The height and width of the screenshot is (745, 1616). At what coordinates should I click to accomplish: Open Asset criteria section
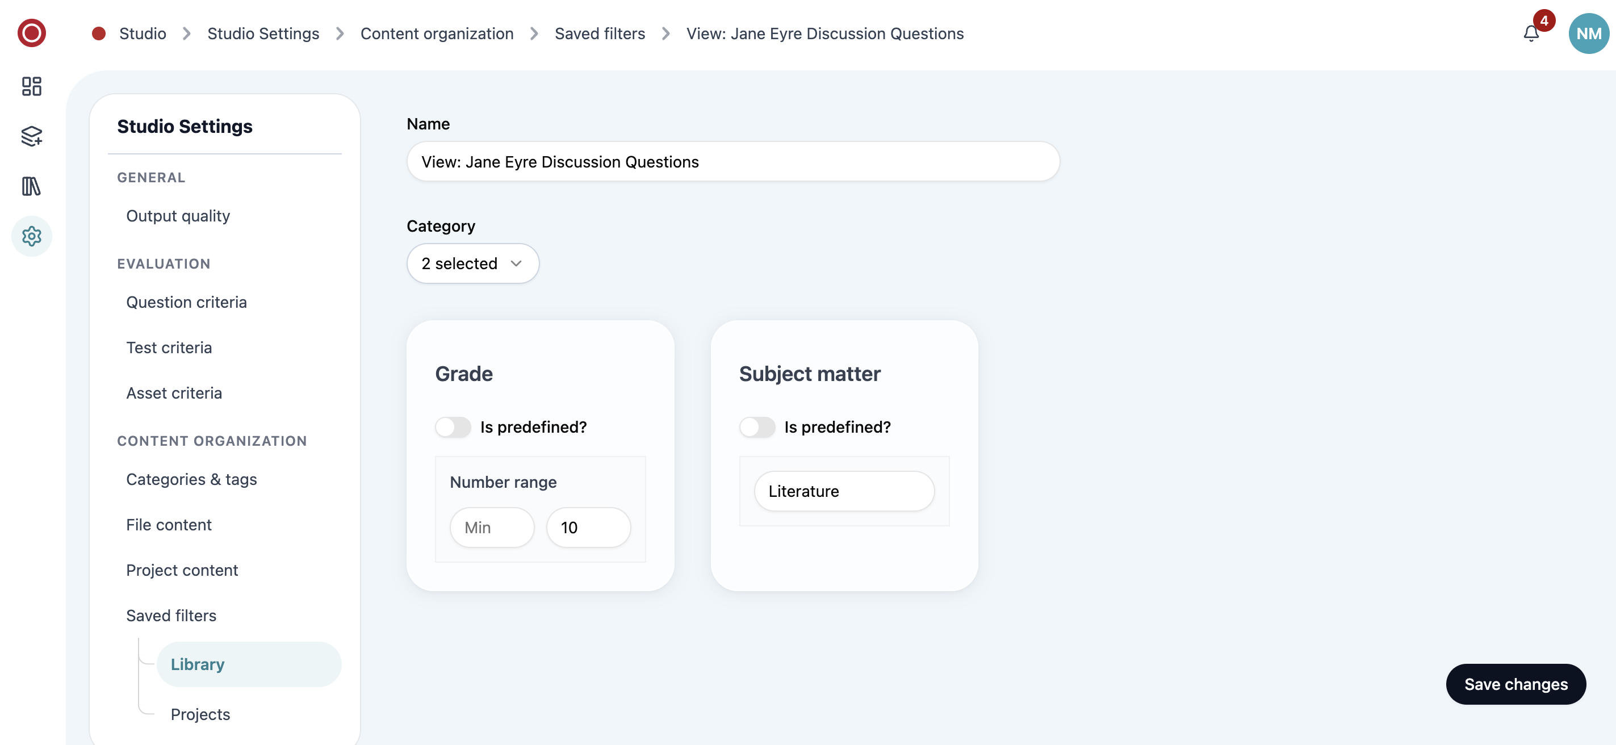[174, 393]
